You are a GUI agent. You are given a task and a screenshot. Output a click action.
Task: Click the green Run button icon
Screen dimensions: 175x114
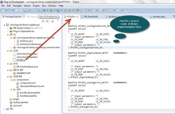coord(51,10)
